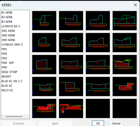Image resolution: width=140 pixels, height=126 pixels.
Task: Choose the FM2 kerb preview thumbnail
Action: pos(71,65)
